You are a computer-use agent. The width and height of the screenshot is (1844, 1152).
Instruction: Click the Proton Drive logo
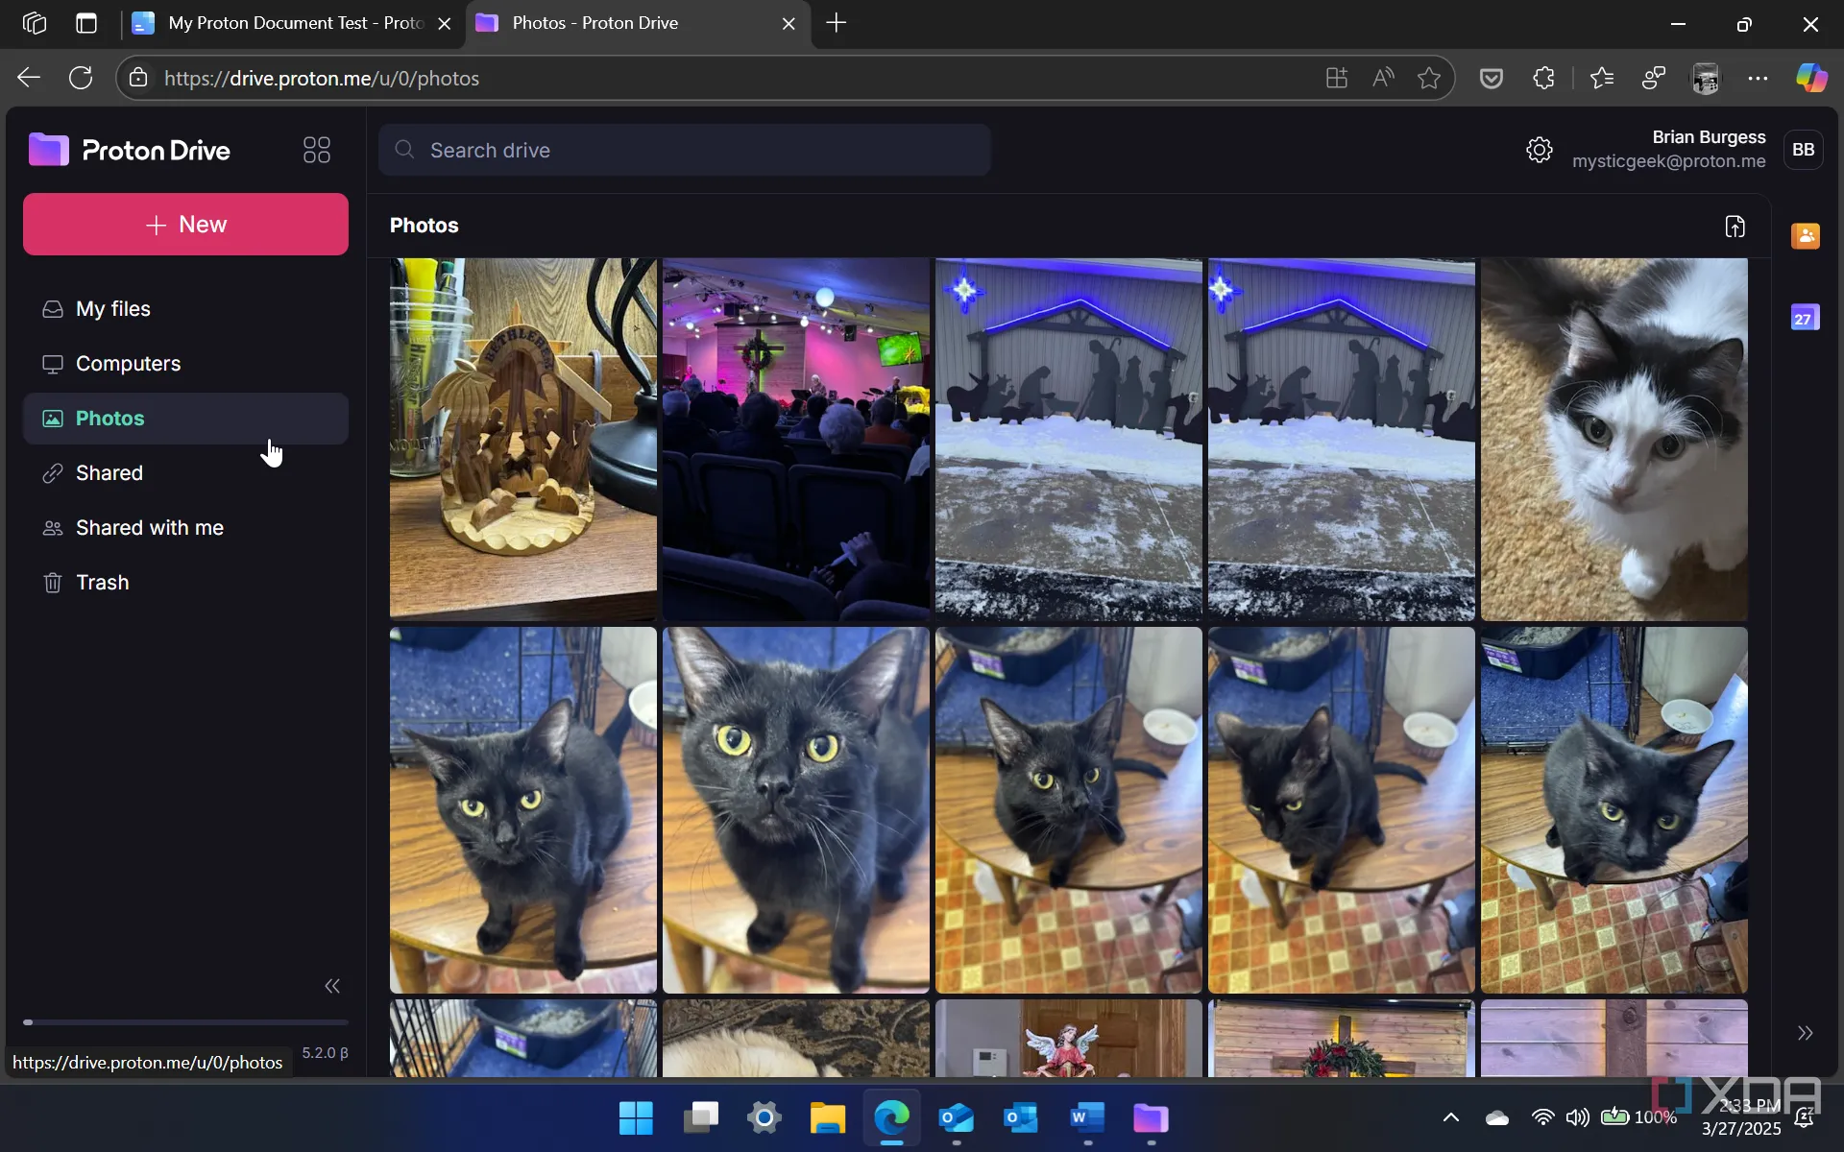[x=130, y=150]
